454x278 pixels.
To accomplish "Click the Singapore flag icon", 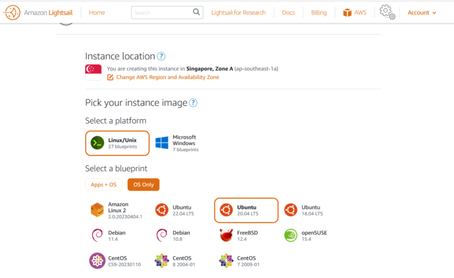I will click(93, 72).
